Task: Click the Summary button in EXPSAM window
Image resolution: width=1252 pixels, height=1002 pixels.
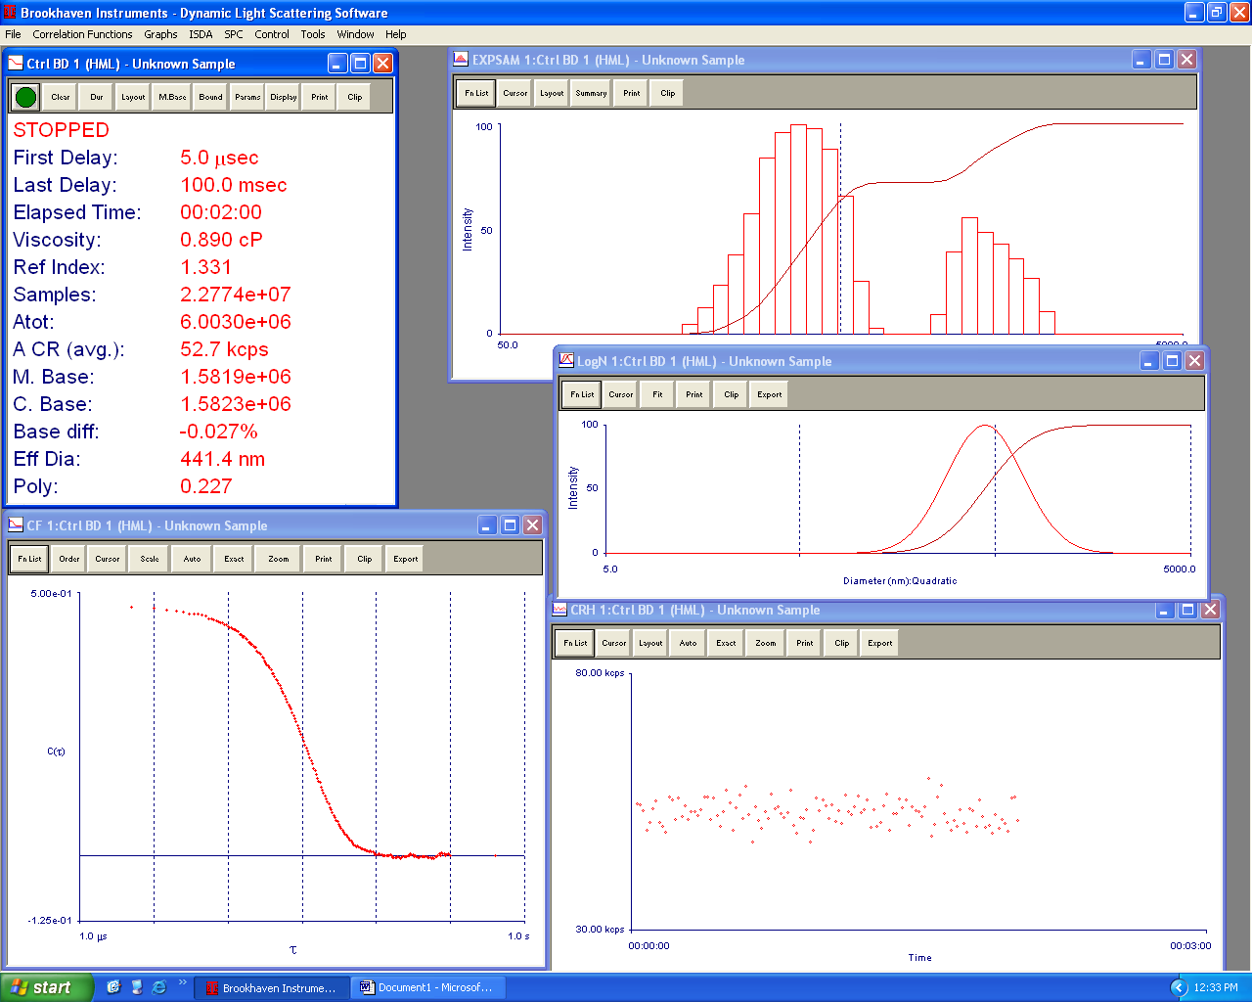Action: 591,93
